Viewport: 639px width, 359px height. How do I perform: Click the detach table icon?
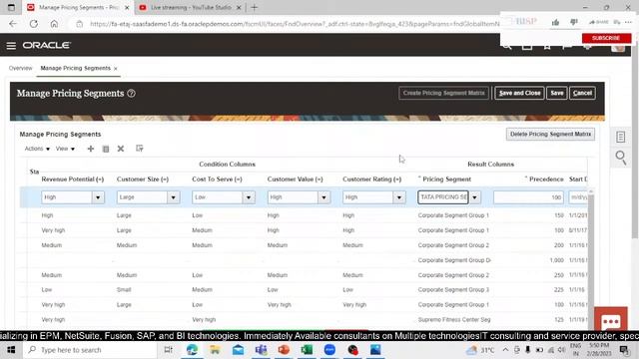[x=140, y=149]
